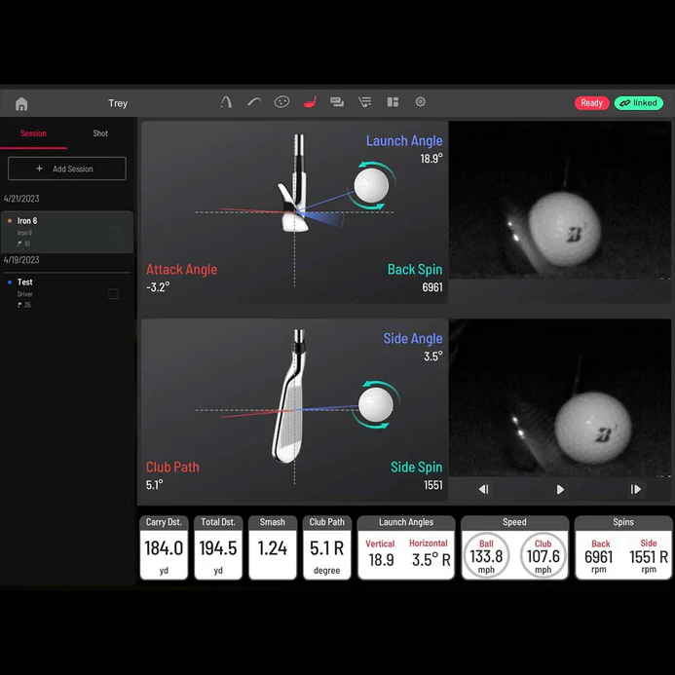
Task: Step to the previous video frame
Action: pyautogui.click(x=484, y=489)
